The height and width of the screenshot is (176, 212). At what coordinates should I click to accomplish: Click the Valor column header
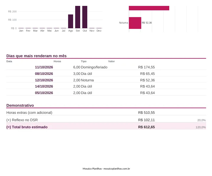click(x=111, y=61)
